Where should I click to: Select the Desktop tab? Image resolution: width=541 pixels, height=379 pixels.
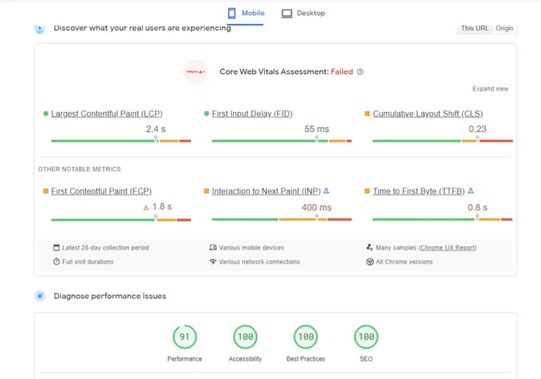(303, 13)
